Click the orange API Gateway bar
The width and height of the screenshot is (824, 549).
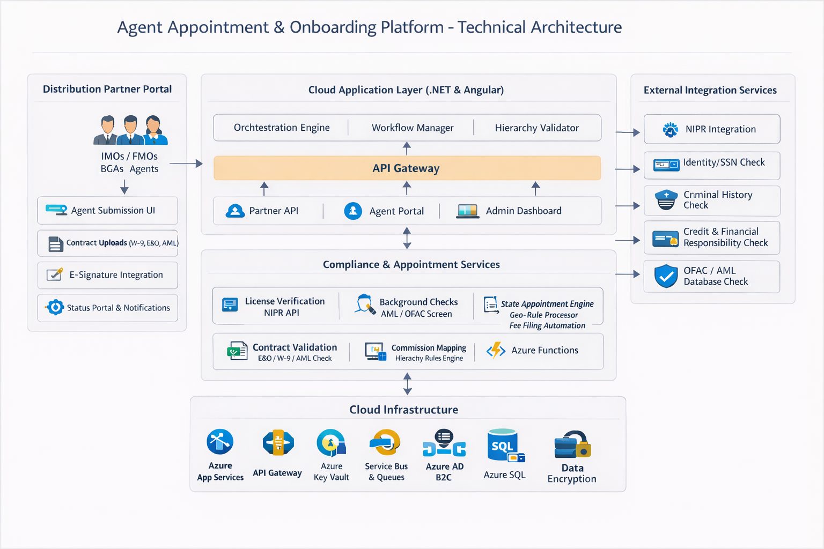coord(407,168)
